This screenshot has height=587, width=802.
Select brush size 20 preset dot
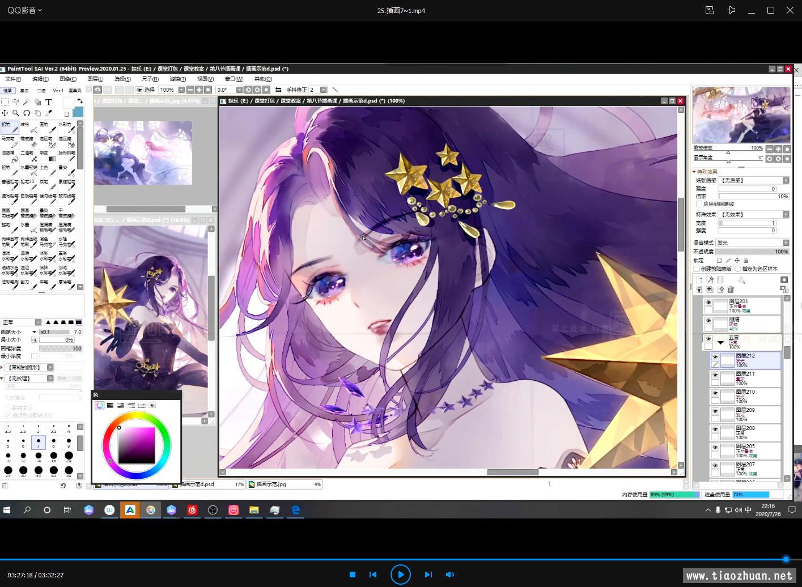click(x=69, y=456)
